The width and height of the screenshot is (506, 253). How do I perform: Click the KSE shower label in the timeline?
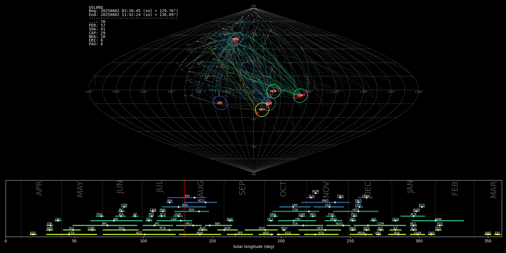33,233
